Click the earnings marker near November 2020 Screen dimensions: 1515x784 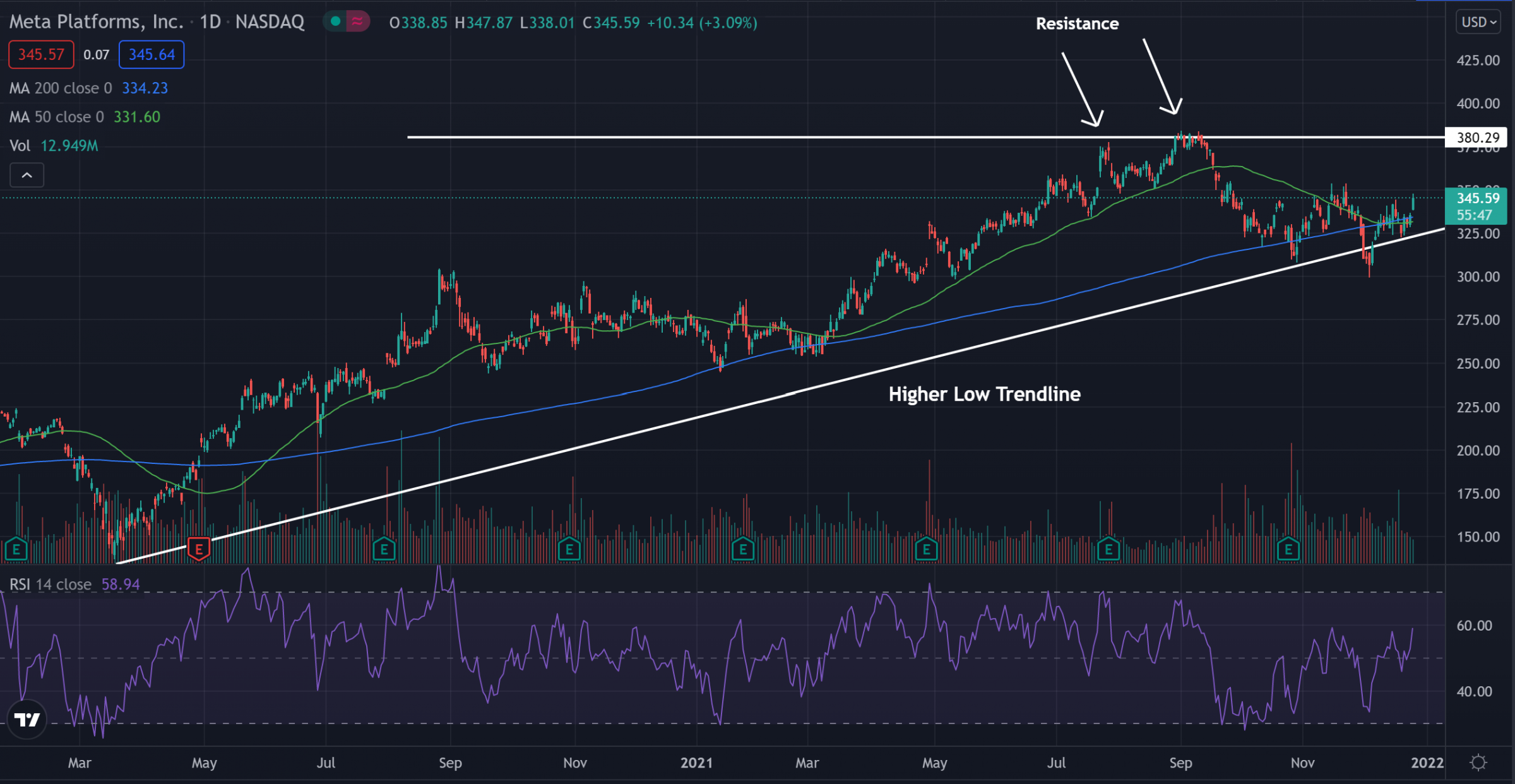(x=569, y=549)
